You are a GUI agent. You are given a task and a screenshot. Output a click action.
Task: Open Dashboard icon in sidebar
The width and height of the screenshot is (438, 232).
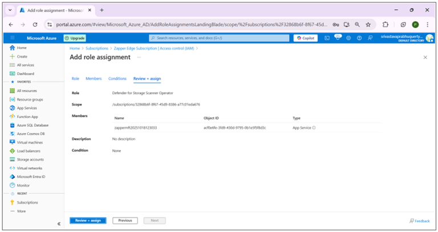click(x=13, y=74)
